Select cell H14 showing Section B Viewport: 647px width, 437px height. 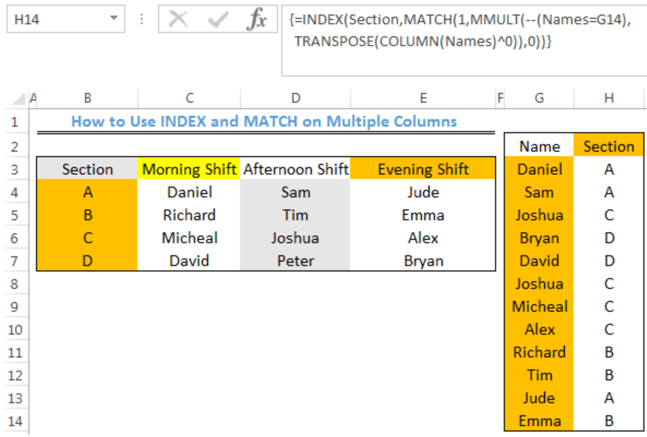608,420
